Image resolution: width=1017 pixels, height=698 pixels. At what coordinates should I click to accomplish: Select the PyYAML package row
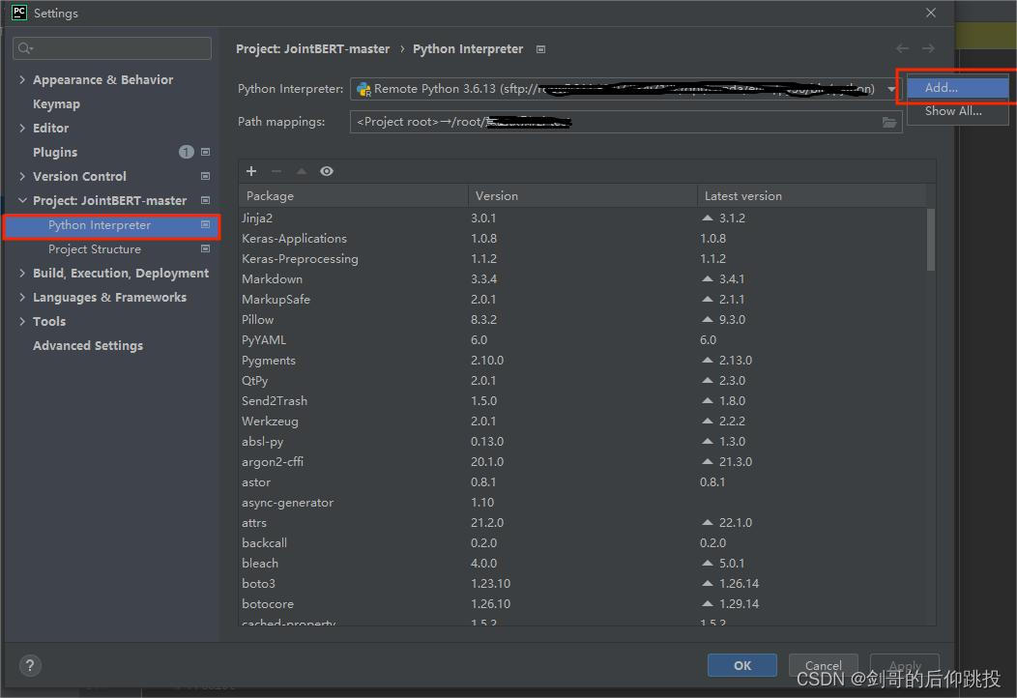[x=582, y=340]
